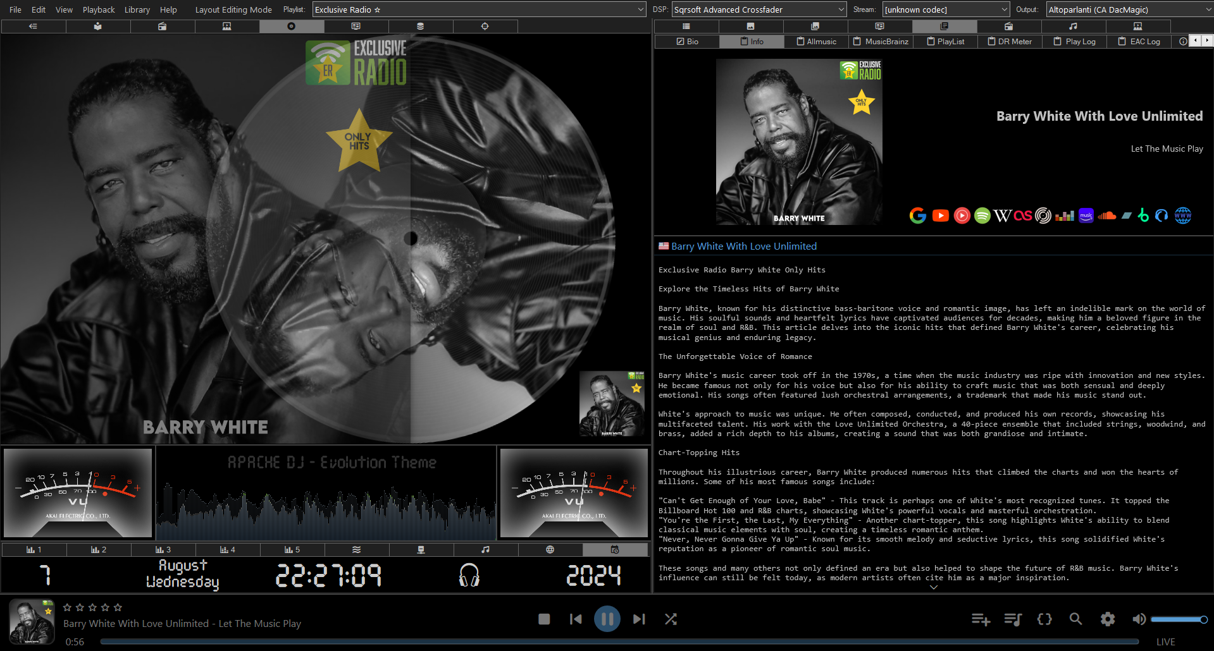Open the settings gear icon
1214x651 pixels.
tap(1107, 619)
